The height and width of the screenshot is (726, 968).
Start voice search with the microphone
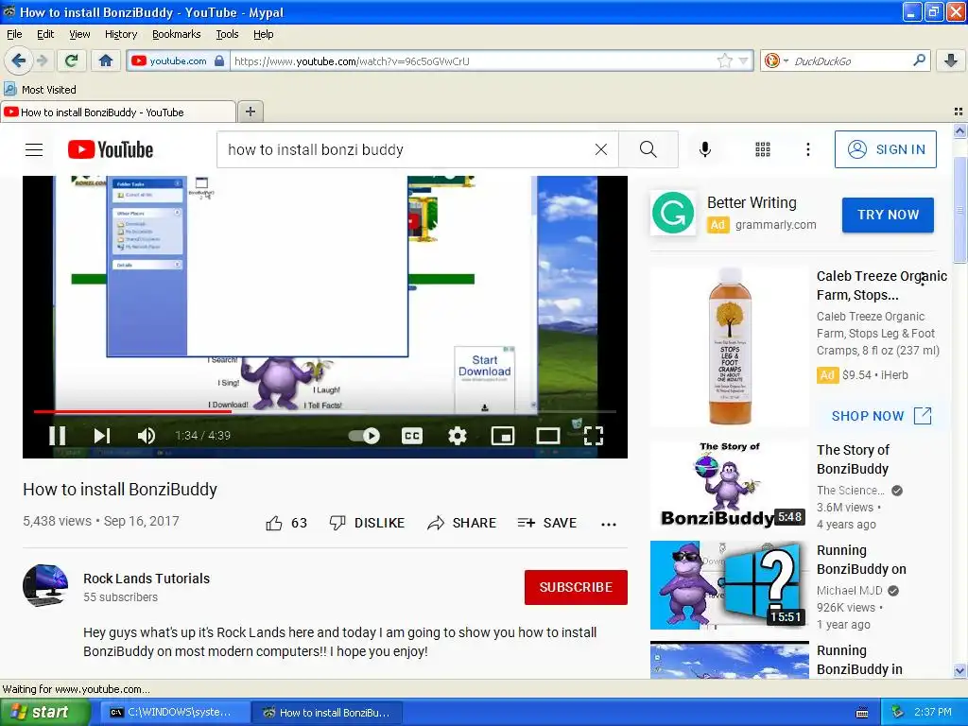pos(705,149)
